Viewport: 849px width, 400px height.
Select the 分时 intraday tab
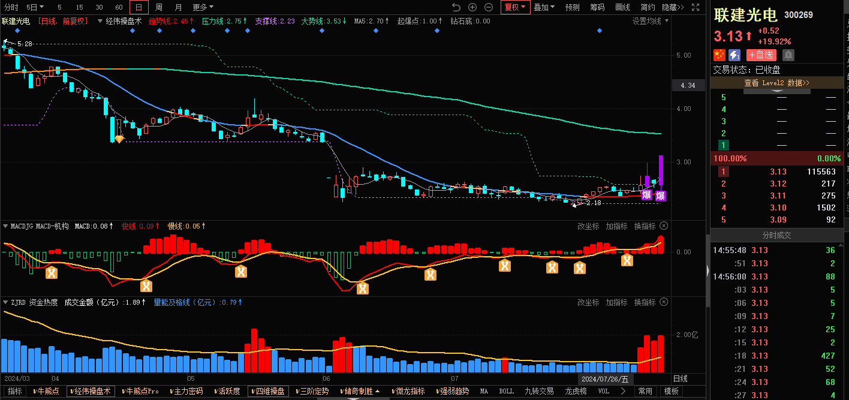point(11,7)
